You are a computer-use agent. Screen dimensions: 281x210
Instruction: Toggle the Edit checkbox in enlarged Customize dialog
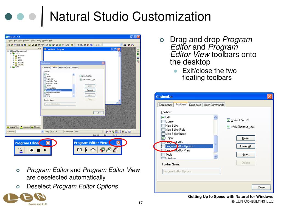163,117
